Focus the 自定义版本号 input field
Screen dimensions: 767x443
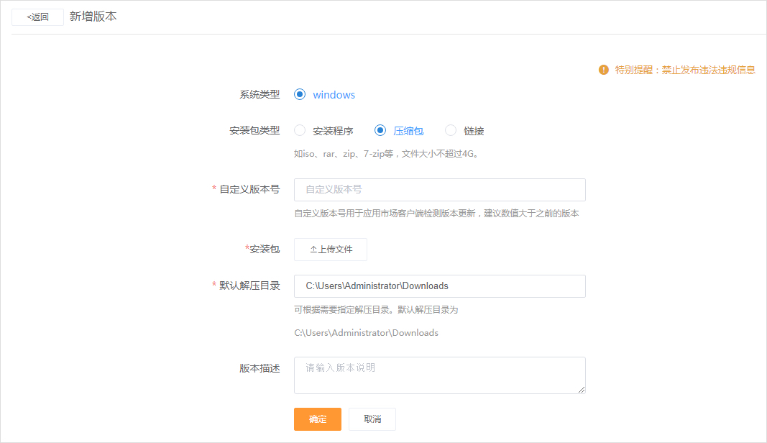point(439,189)
